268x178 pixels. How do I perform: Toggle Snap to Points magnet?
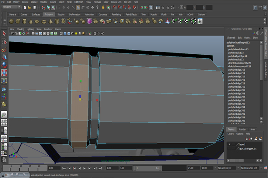125,7
